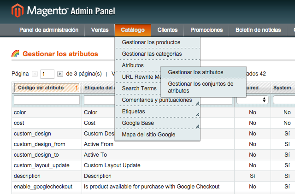
Task: Click the rainbow icon beside Gestionar los atributos
Action: (15, 53)
